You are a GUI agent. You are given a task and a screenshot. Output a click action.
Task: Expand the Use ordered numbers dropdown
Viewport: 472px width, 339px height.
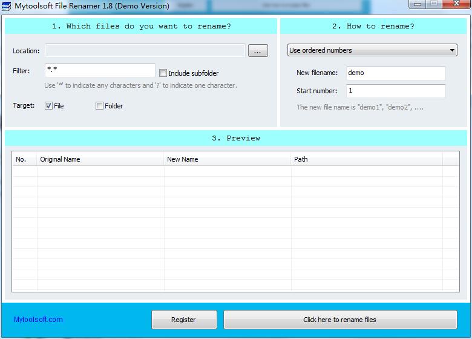coord(372,50)
